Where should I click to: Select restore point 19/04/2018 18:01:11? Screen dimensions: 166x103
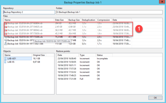[x=67, y=65]
